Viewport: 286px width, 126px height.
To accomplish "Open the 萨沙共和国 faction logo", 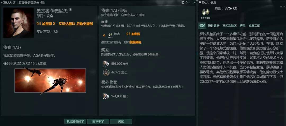I will (205, 13).
